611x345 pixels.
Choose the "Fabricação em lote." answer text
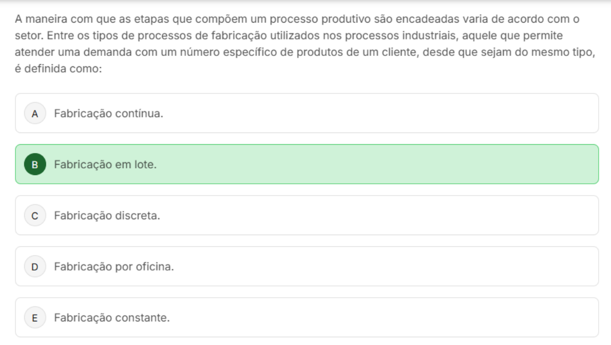pyautogui.click(x=105, y=165)
